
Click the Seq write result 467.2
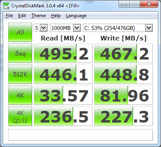(x=123, y=53)
